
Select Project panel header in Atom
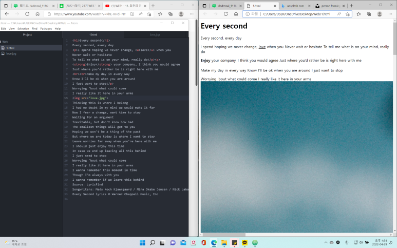(x=27, y=35)
